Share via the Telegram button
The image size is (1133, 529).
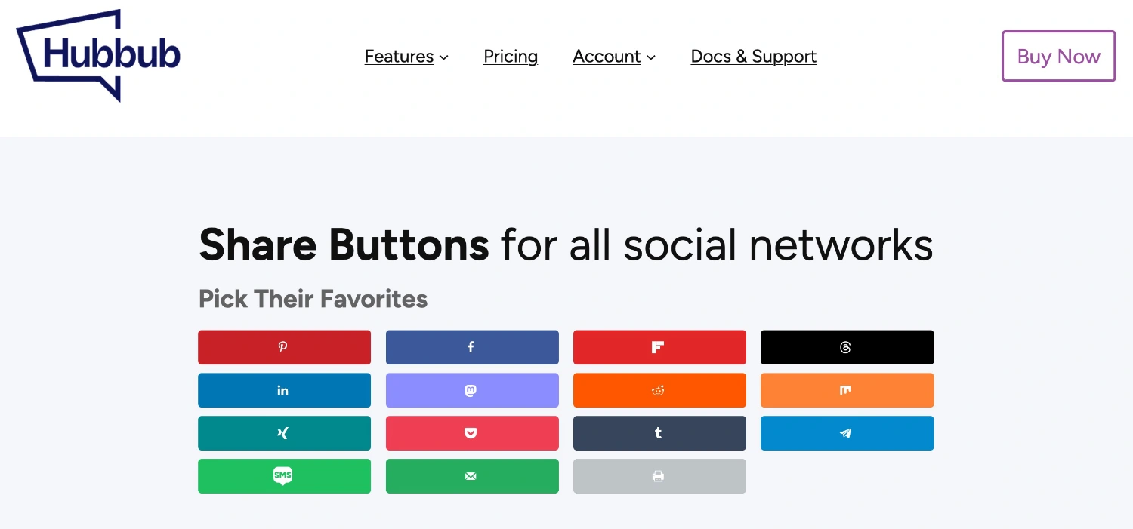coord(847,433)
